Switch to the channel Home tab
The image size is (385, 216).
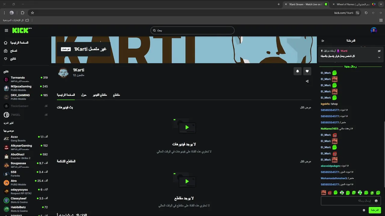point(66,95)
